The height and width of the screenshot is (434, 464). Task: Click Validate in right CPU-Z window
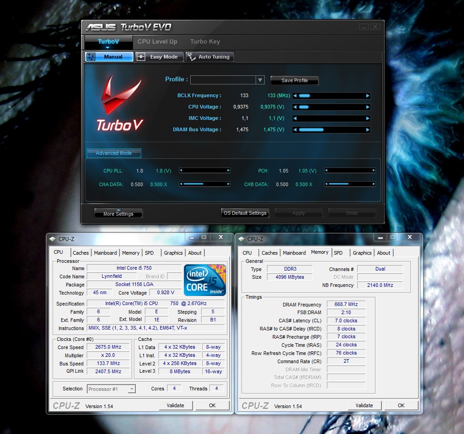(x=364, y=405)
